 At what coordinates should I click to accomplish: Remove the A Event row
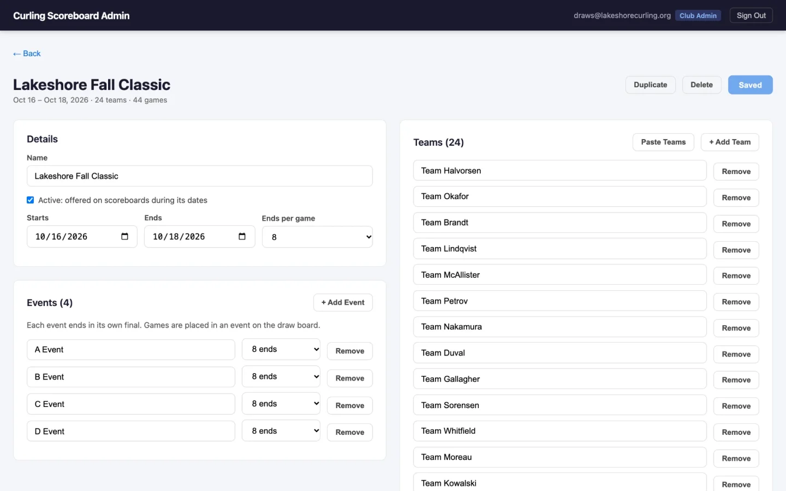(x=350, y=351)
